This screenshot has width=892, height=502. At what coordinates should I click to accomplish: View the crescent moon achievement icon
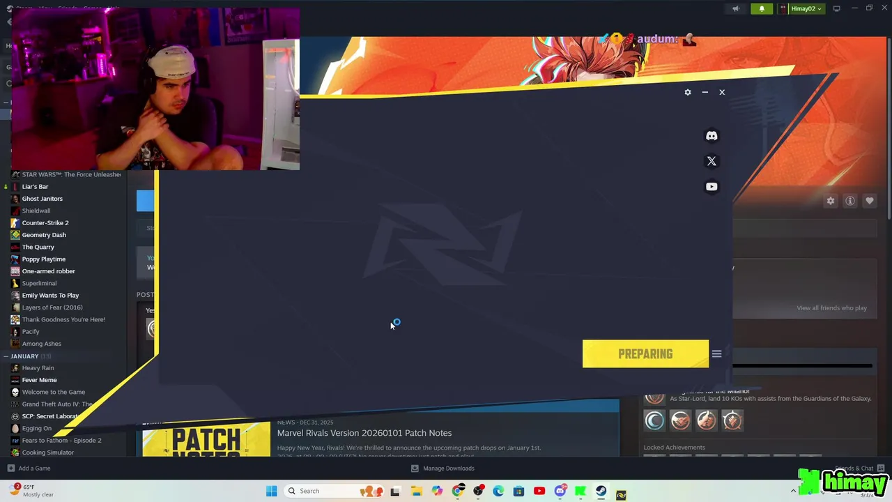point(654,420)
